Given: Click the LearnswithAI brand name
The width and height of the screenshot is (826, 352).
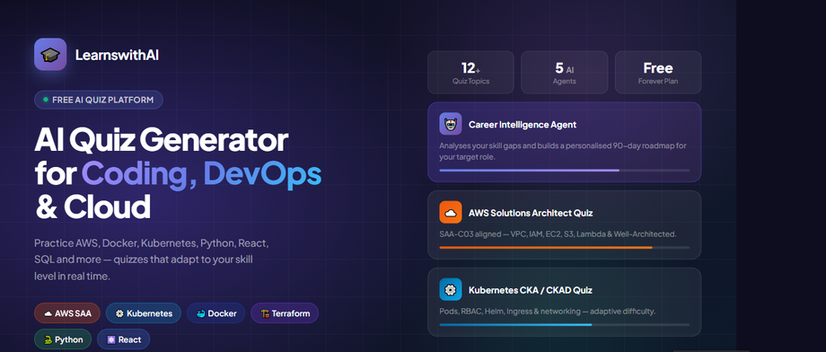Looking at the screenshot, I should 117,55.
